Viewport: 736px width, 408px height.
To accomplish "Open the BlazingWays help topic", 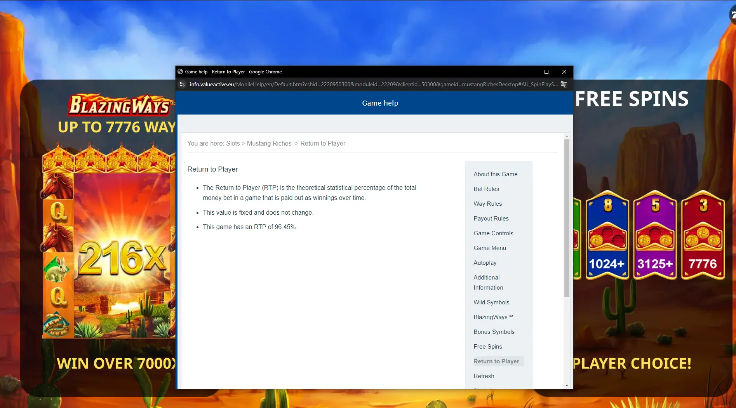I will (493, 317).
